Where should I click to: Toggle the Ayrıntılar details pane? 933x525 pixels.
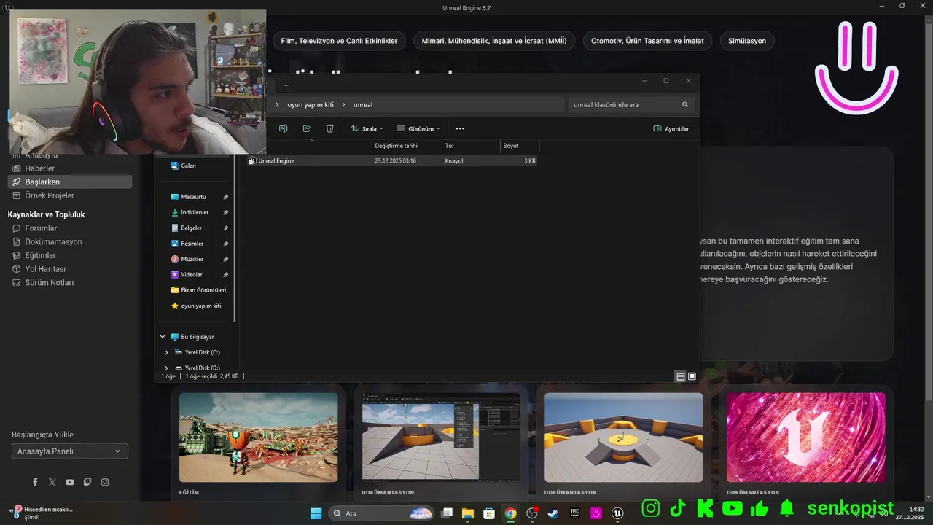pyautogui.click(x=671, y=128)
